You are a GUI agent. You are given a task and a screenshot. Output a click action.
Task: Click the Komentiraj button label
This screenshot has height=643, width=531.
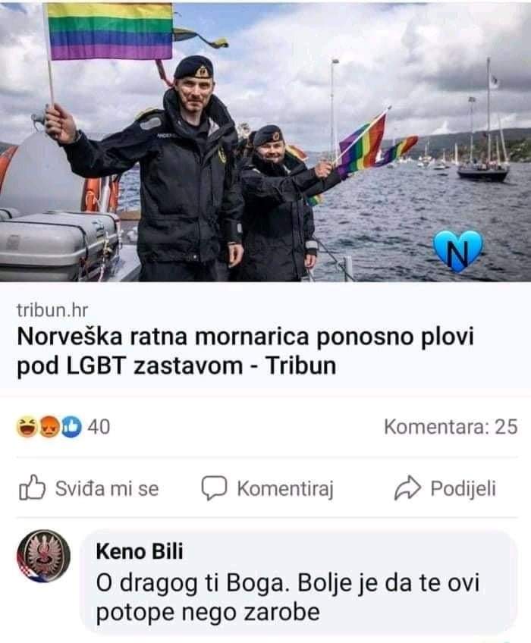coord(285,489)
